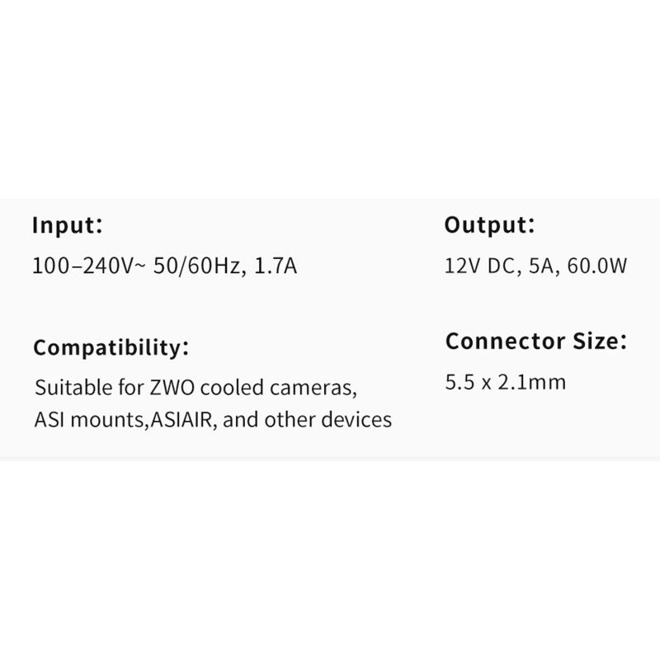This screenshot has width=660, height=660.
Task: Click the ASI mounts text
Action: coord(79,419)
